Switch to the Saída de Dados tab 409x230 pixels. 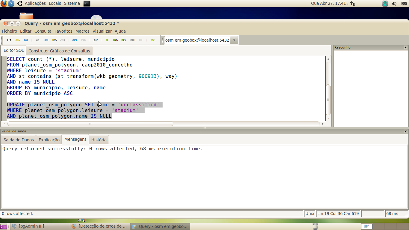[x=19, y=140]
